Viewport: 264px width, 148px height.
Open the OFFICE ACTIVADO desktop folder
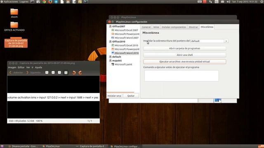tap(14, 26)
